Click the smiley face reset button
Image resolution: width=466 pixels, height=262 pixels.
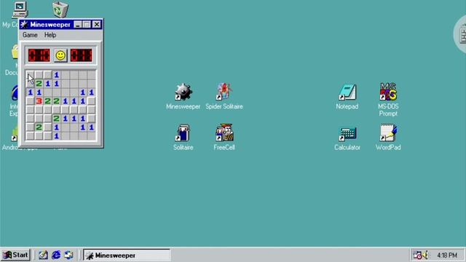60,55
